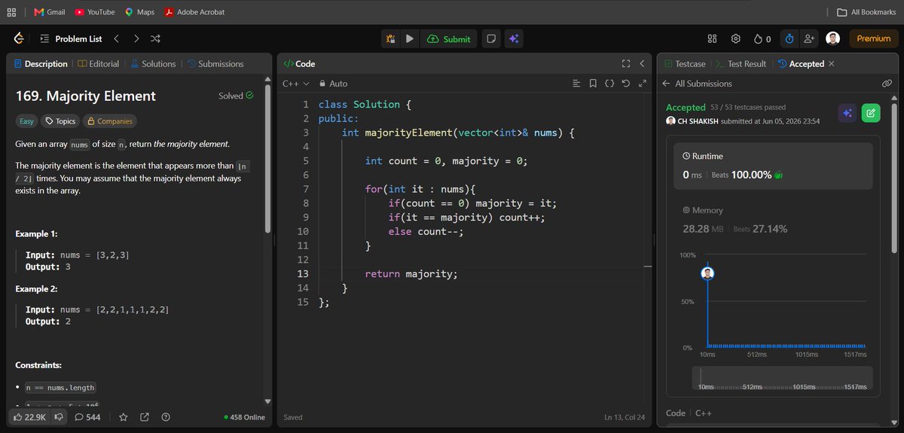Adjust the runtime range slider below chart
The width and height of the screenshot is (904, 433).
click(x=782, y=378)
